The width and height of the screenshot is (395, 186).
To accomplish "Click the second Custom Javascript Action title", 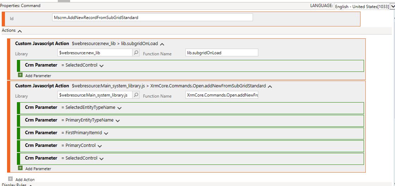I will [42, 86].
